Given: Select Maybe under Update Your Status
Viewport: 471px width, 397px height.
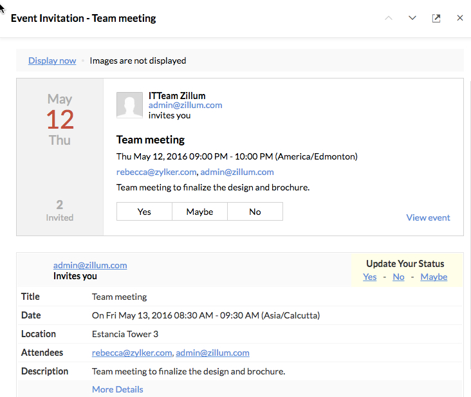Looking at the screenshot, I should click(x=434, y=277).
